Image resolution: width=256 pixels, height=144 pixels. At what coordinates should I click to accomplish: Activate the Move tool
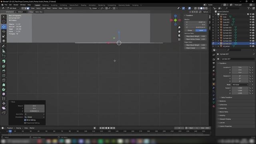4,27
